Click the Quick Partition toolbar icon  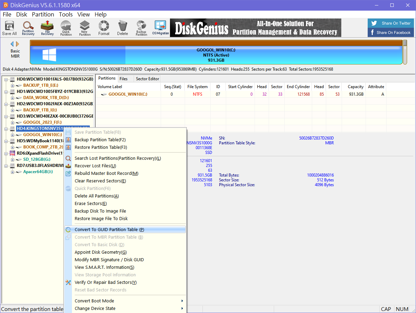click(66, 28)
